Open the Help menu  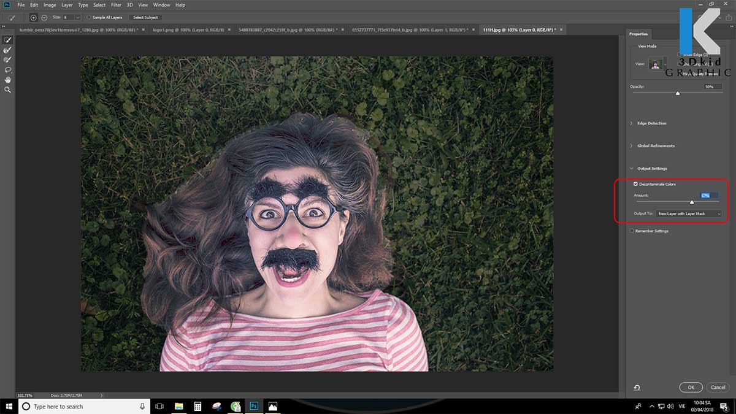[180, 5]
